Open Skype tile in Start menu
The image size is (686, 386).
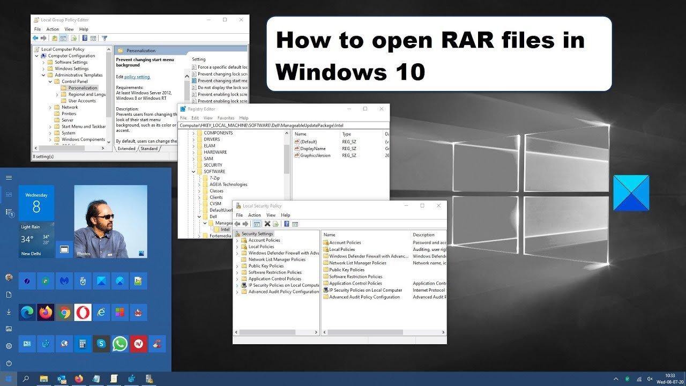pyautogui.click(x=101, y=344)
